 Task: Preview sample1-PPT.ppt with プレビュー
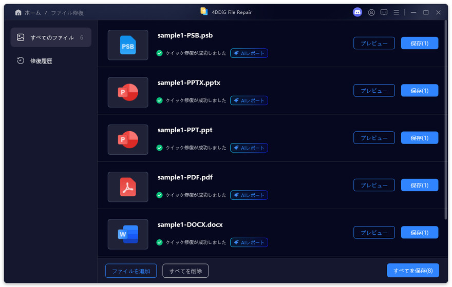click(x=374, y=138)
